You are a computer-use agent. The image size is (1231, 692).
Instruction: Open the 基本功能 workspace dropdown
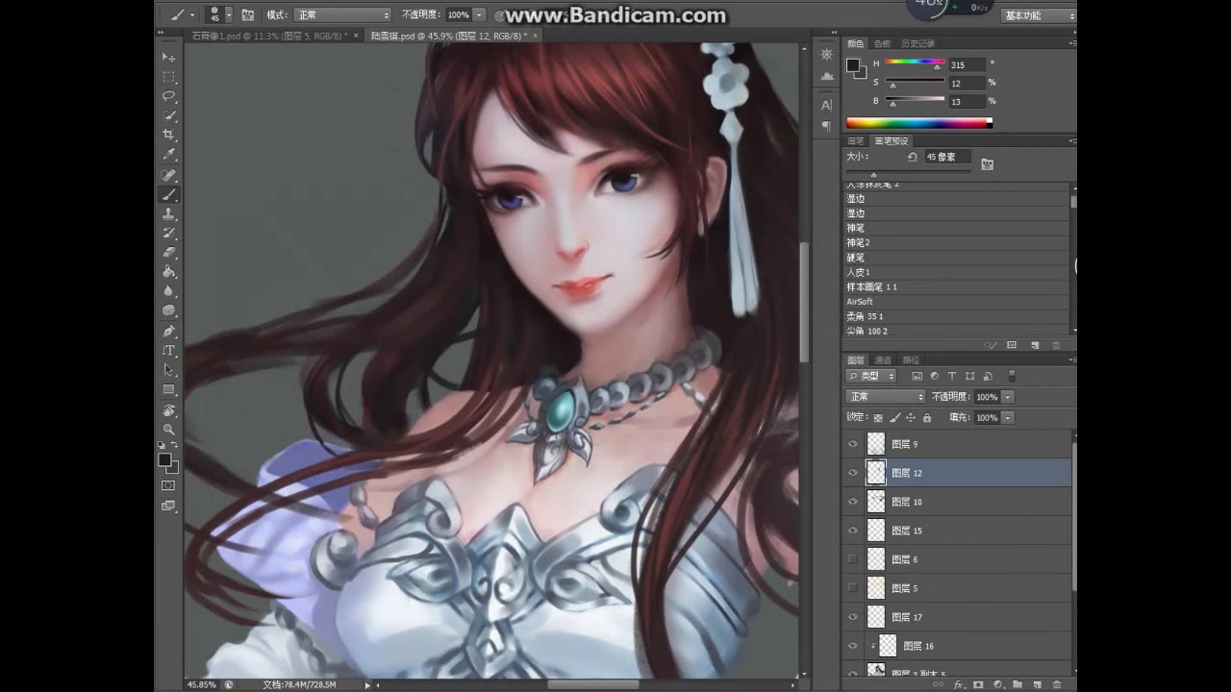tap(1038, 15)
